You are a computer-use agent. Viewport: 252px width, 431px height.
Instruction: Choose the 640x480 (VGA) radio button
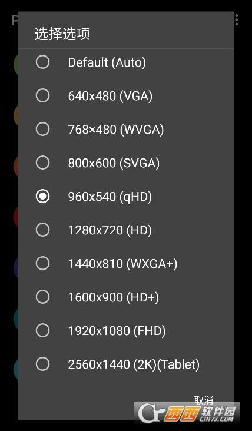[42, 95]
